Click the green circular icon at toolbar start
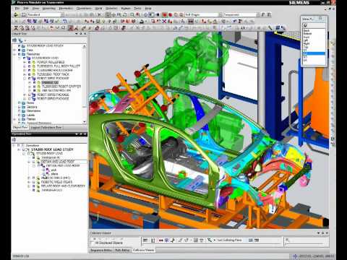This screenshot has height=260, width=347. click(16, 14)
